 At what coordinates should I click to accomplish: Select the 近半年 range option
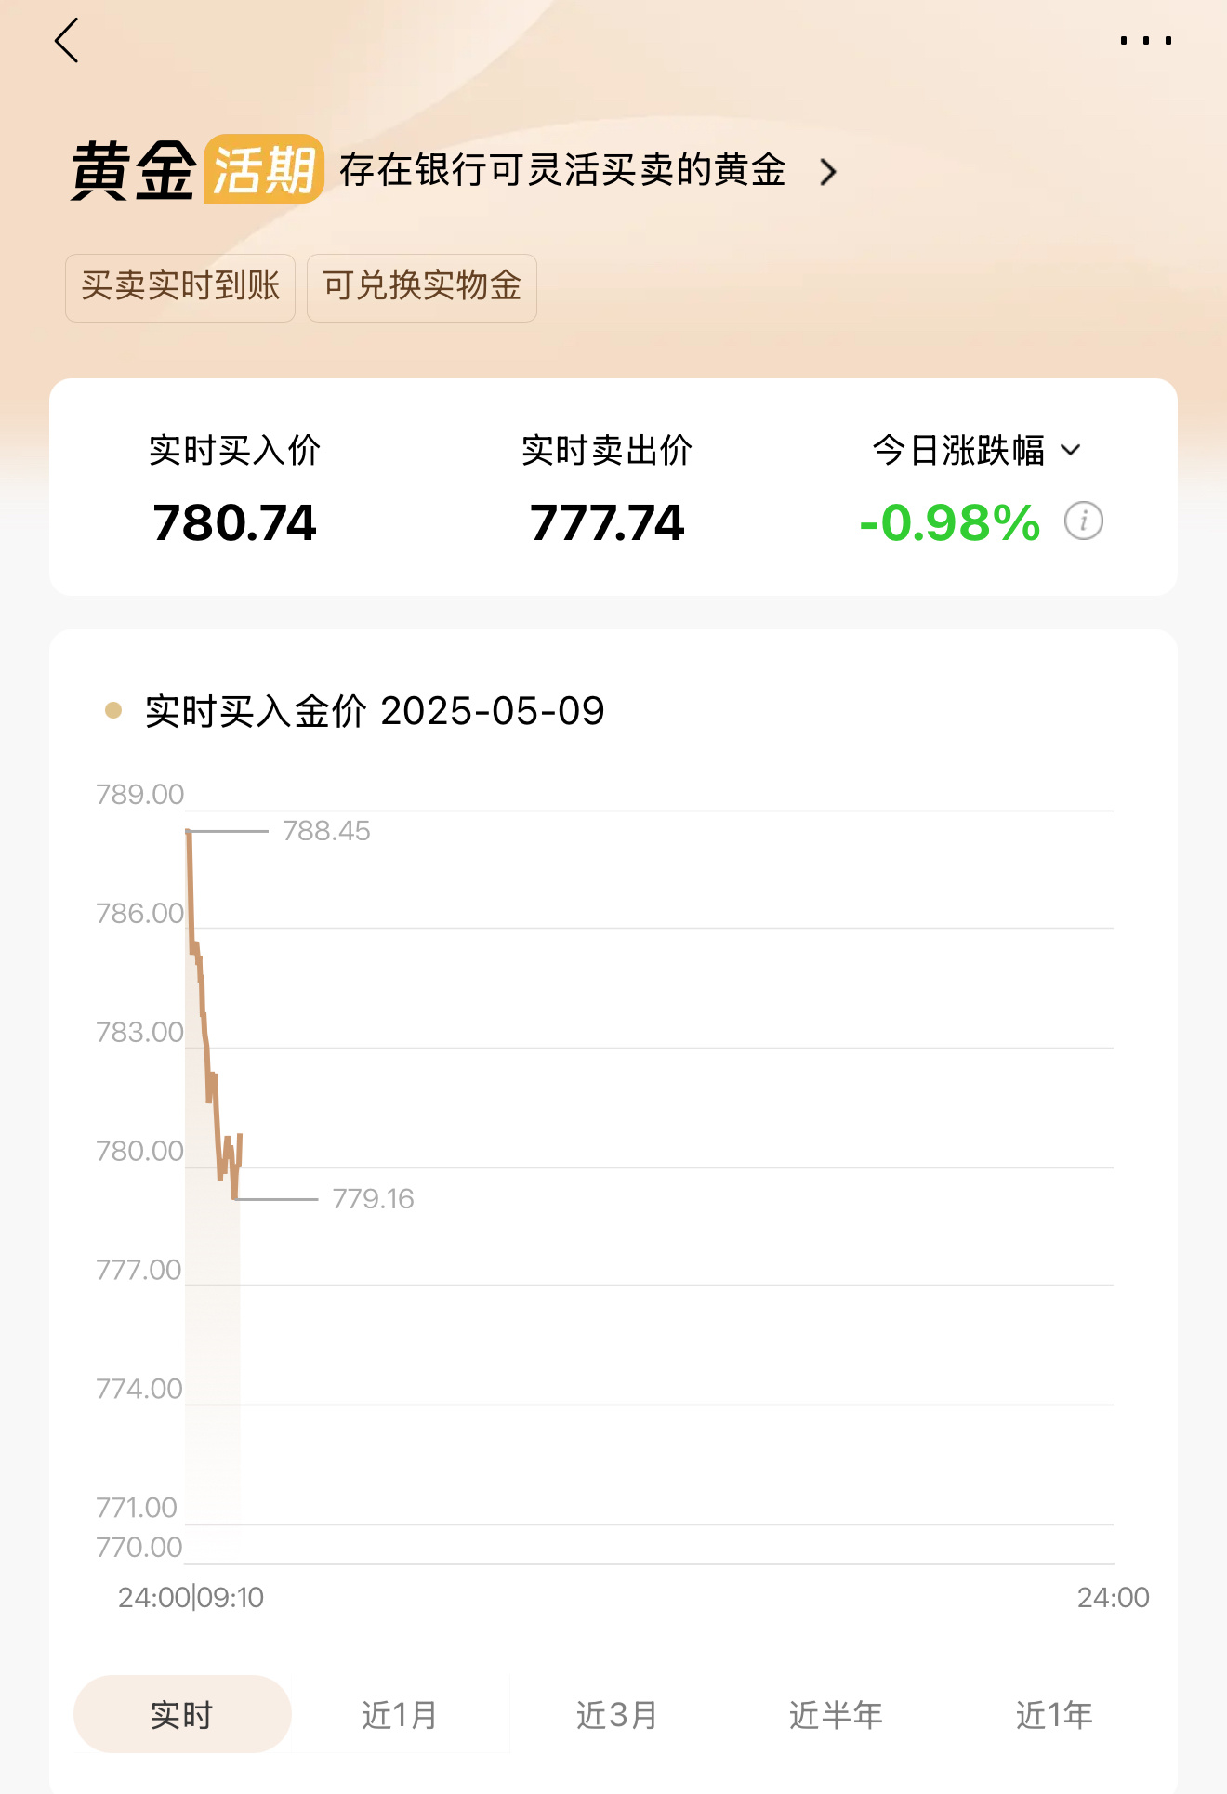(x=836, y=1714)
